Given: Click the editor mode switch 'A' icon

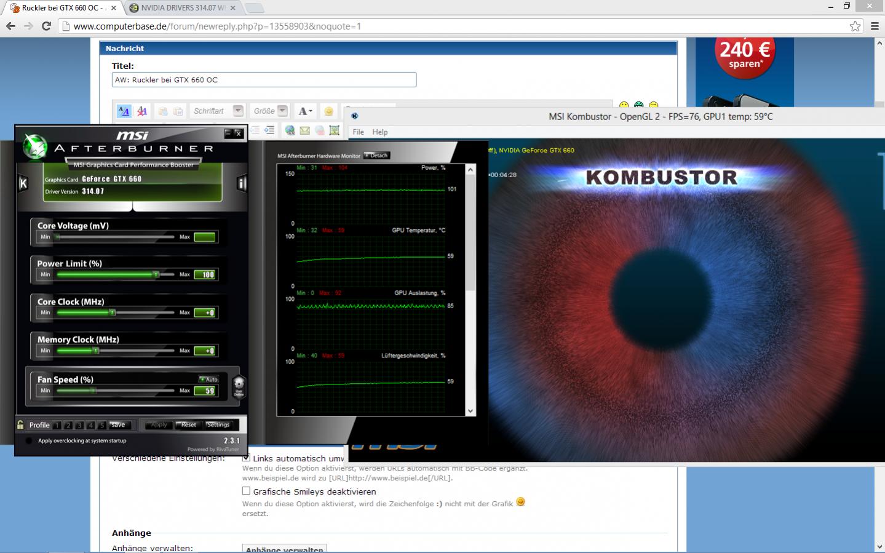Looking at the screenshot, I should click(124, 111).
